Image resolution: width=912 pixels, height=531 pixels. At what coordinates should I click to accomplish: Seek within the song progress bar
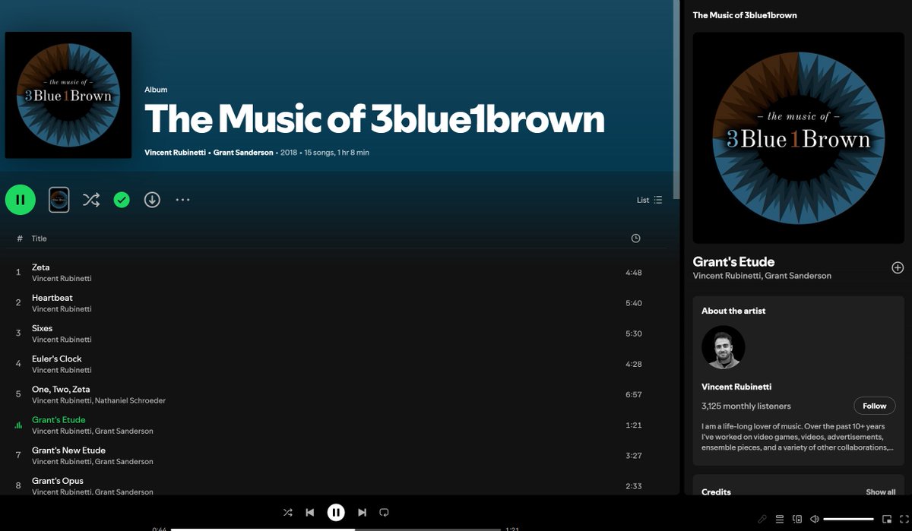(x=336, y=529)
